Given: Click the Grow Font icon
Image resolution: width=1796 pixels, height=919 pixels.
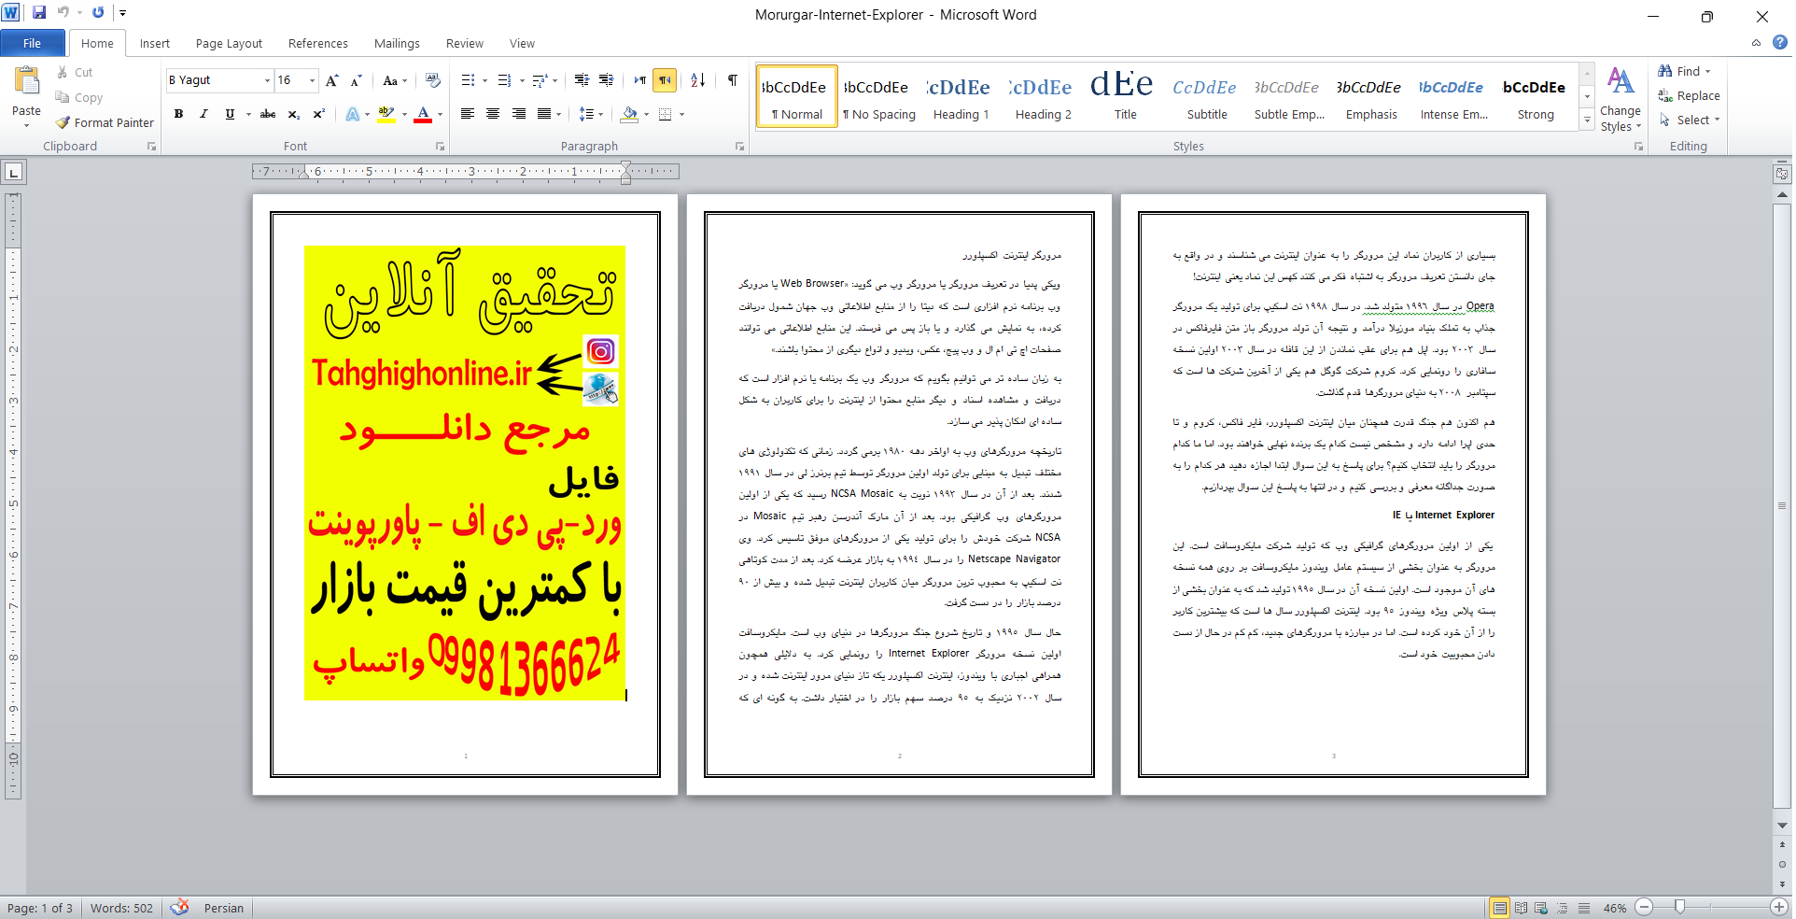Looking at the screenshot, I should (331, 80).
